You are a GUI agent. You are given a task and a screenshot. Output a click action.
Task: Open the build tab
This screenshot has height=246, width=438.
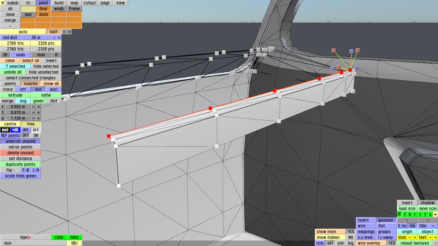coord(59,3)
